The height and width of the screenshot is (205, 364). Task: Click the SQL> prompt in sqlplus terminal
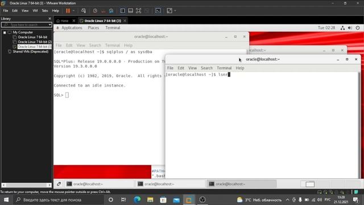58,95
